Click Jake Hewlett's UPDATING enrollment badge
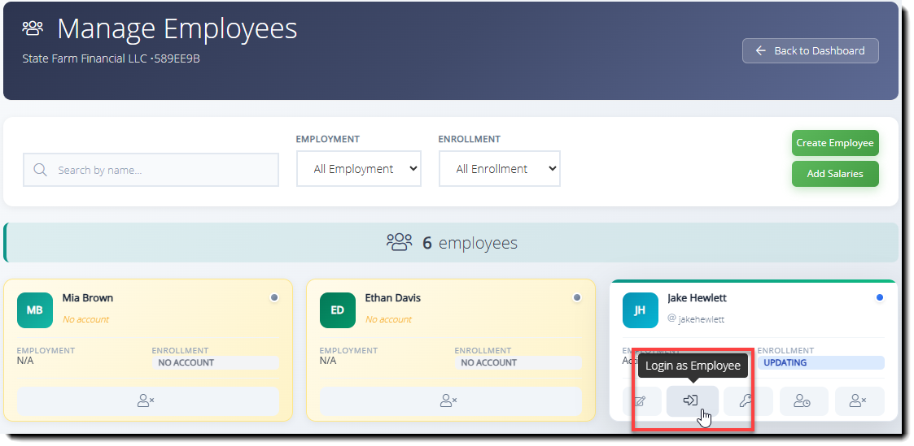 pyautogui.click(x=820, y=362)
